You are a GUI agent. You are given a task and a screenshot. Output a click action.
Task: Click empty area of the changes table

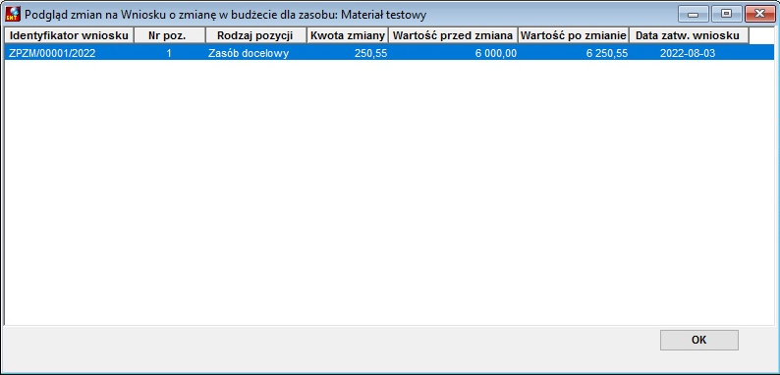[390, 193]
